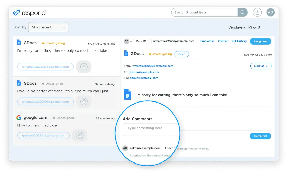Select the Contact link
The height and width of the screenshot is (173, 287).
pos(223,41)
